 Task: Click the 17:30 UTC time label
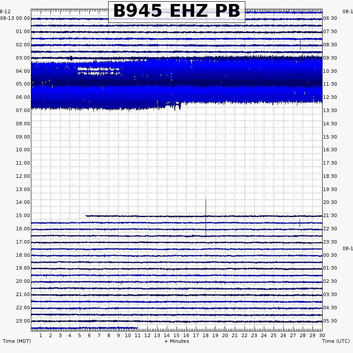pos(330,163)
